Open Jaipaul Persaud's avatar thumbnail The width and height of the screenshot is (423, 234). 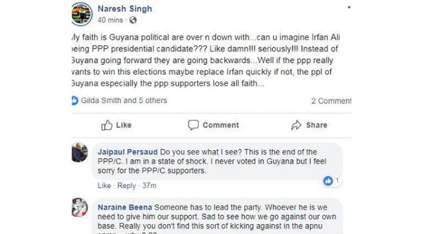click(x=80, y=153)
